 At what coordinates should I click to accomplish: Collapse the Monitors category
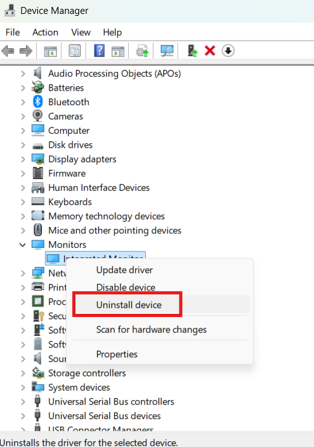coord(23,245)
